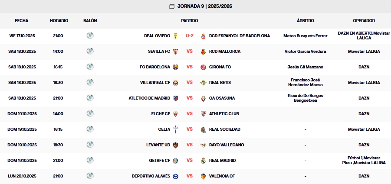Image resolution: width=391 pixels, height=184 pixels.
Task: Click the FECHA column header
Action: pos(22,20)
